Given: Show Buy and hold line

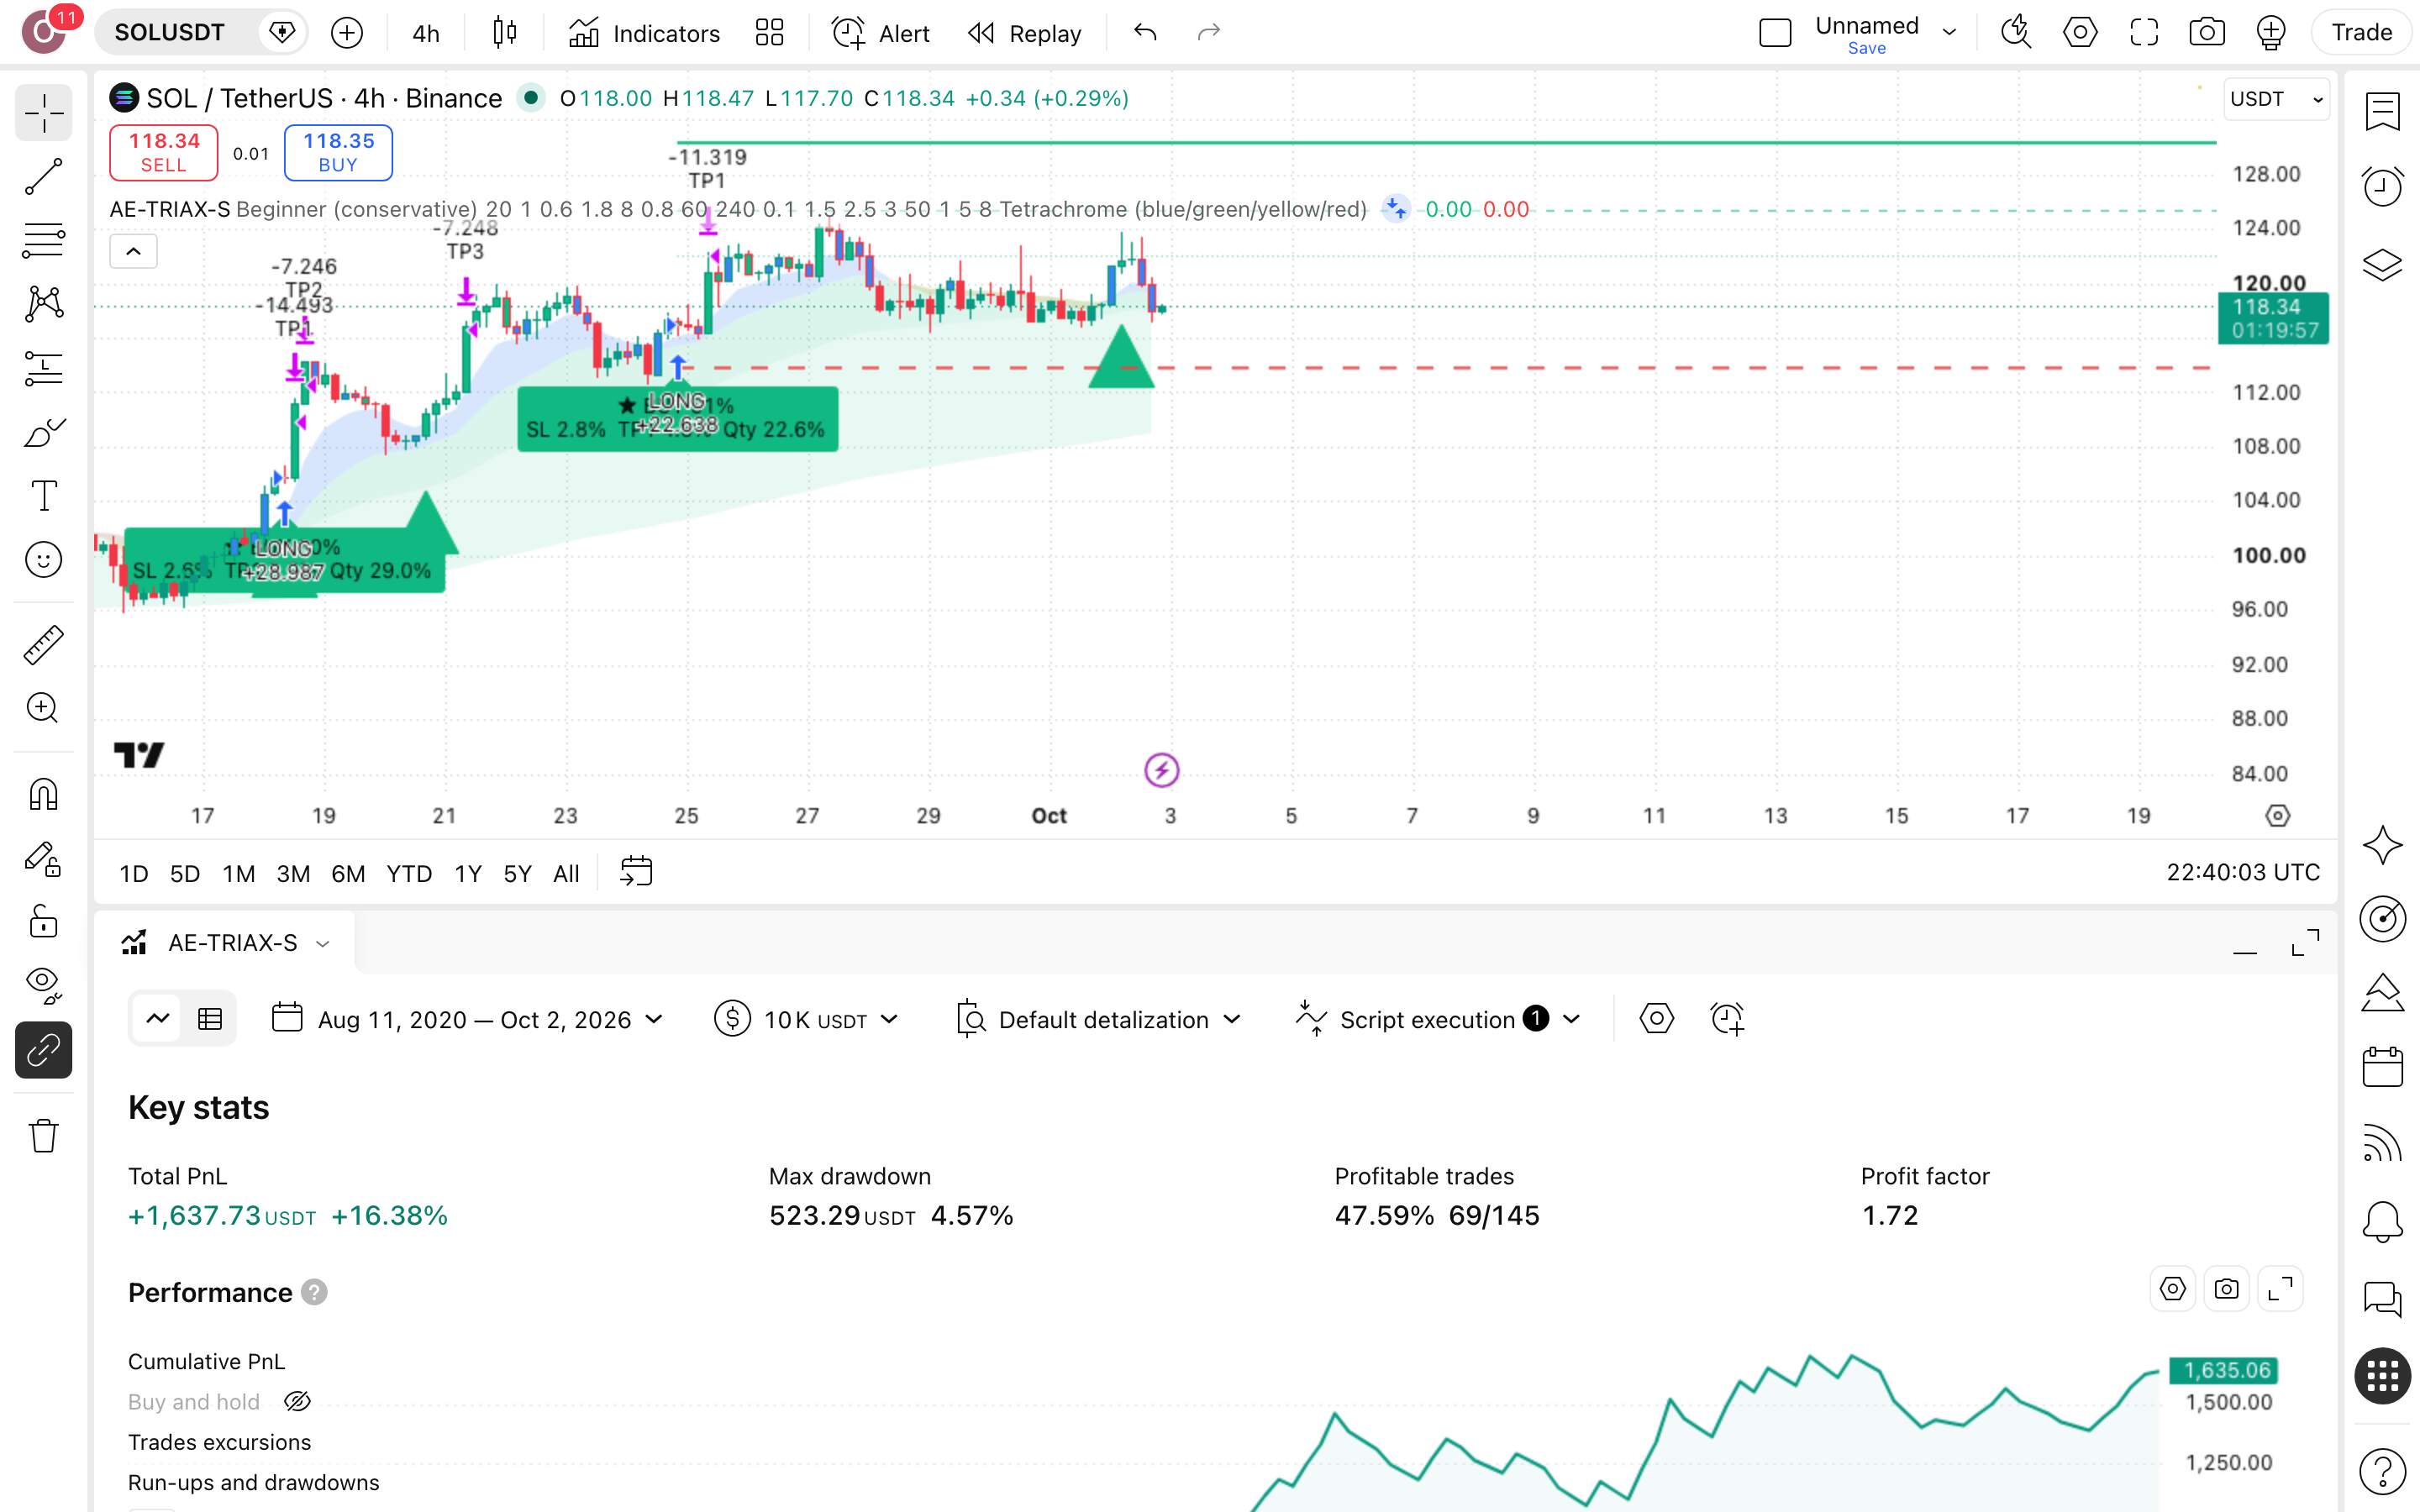Looking at the screenshot, I should pyautogui.click(x=297, y=1402).
